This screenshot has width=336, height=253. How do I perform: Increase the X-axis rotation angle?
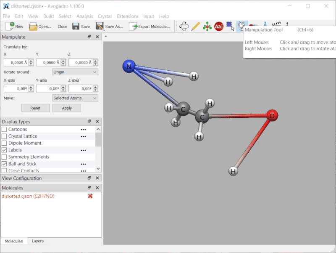[31, 87]
